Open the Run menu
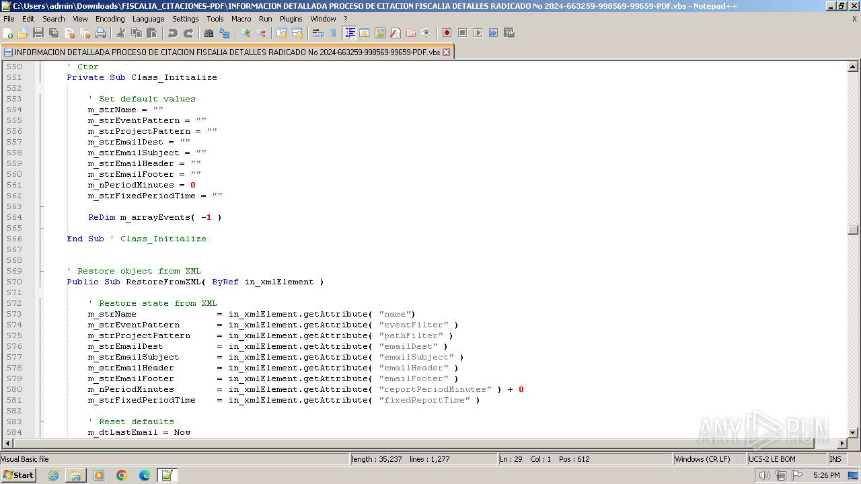This screenshot has height=484, width=861. [266, 19]
